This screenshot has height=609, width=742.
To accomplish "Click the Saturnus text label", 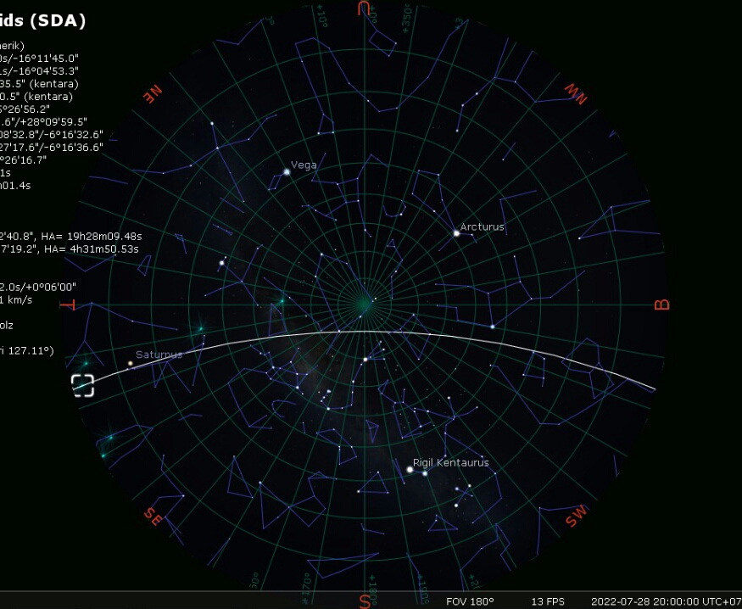I will click(x=159, y=355).
